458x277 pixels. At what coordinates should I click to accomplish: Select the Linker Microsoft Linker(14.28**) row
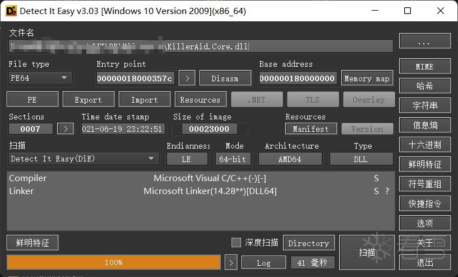point(201,191)
